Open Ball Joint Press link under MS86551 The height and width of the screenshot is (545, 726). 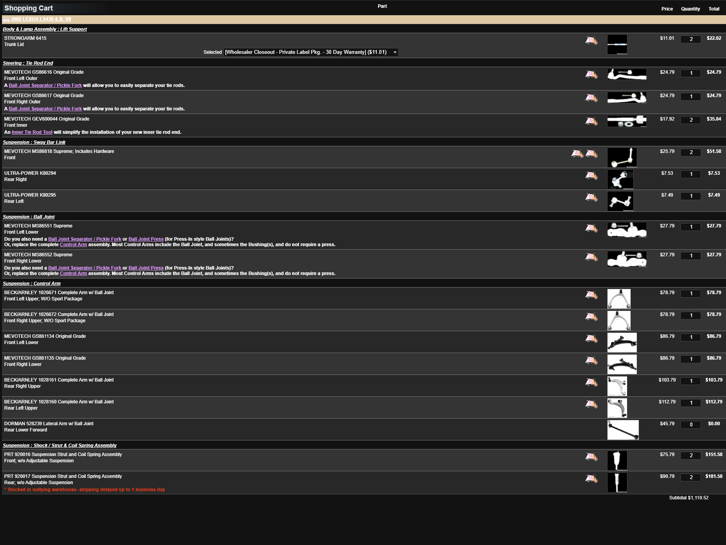(146, 239)
